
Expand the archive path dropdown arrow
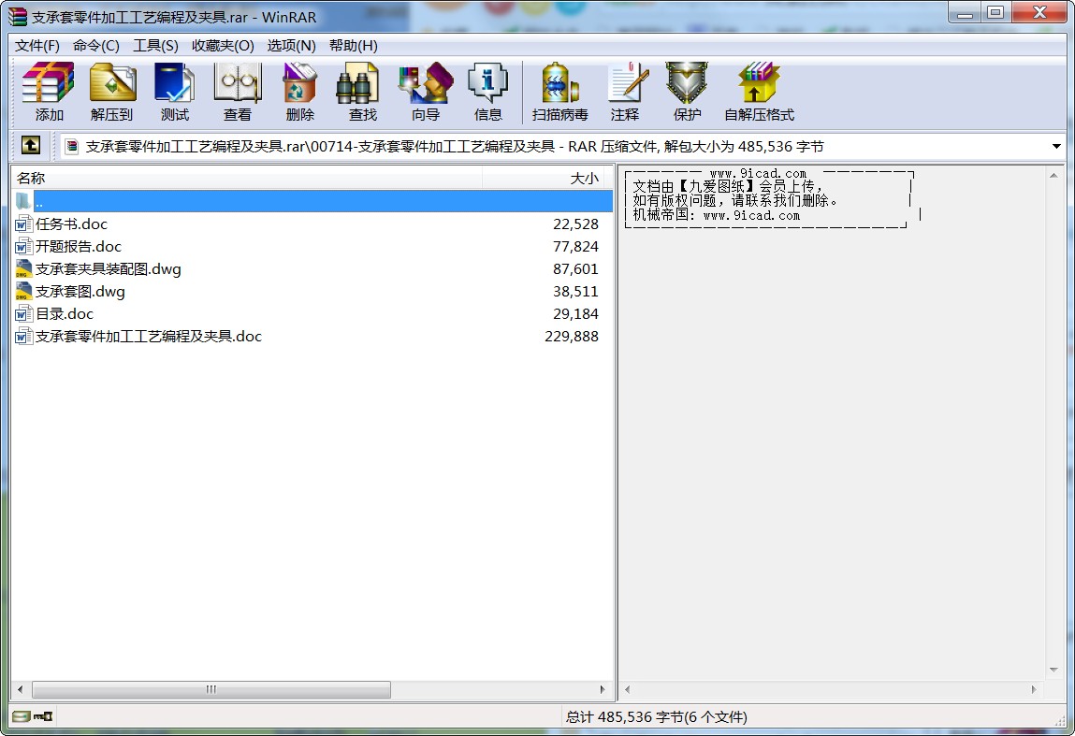coord(1056,147)
